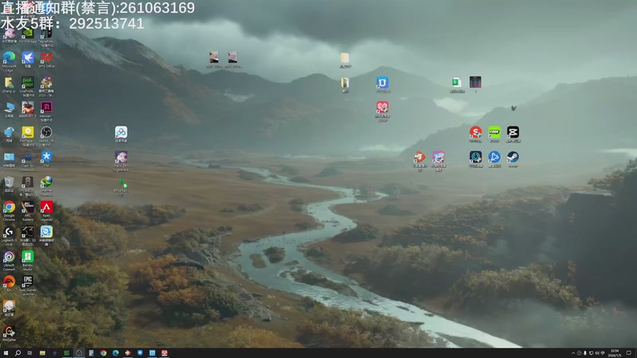
Task: Launch Steam from the desktop
Action: (513, 159)
